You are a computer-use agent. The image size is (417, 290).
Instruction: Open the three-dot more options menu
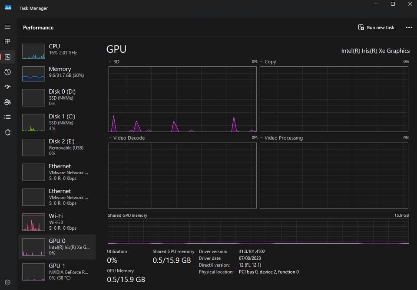pyautogui.click(x=409, y=27)
